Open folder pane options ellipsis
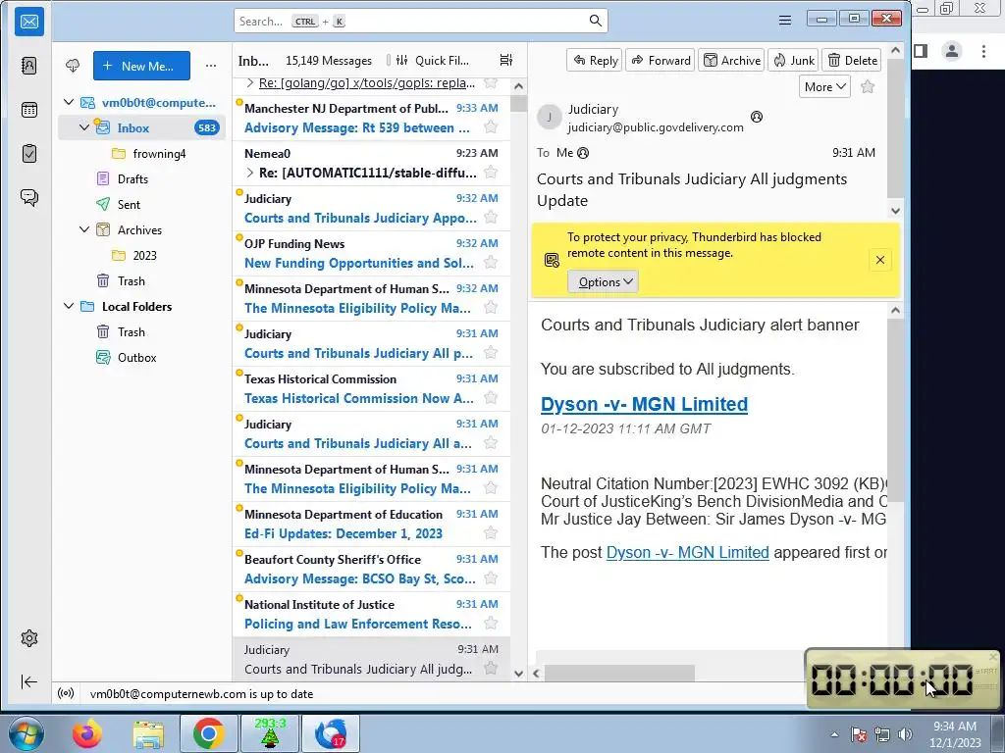This screenshot has width=1005, height=753. coord(211,66)
